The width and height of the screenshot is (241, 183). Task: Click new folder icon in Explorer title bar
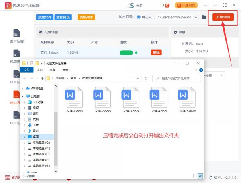[x=37, y=63]
